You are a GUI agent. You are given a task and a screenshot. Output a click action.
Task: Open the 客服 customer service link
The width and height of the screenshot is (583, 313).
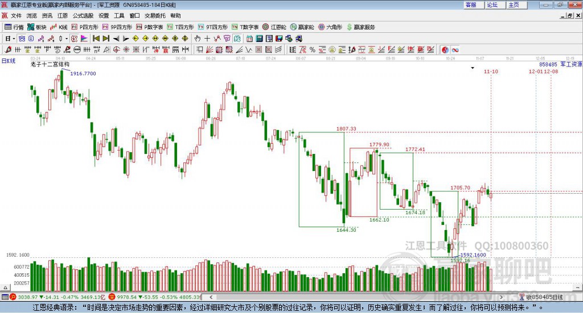(x=473, y=5)
